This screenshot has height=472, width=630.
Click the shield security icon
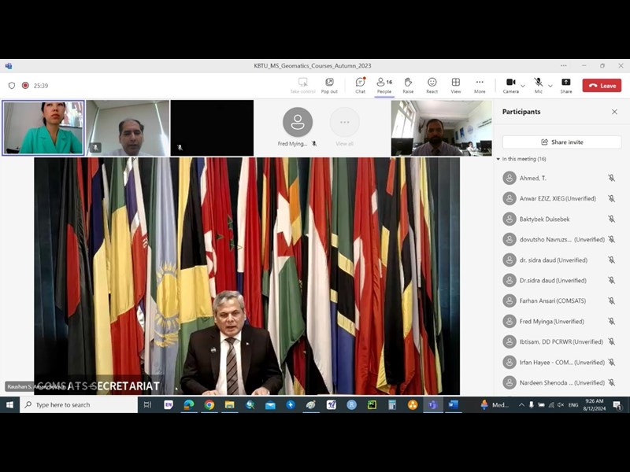(12, 85)
